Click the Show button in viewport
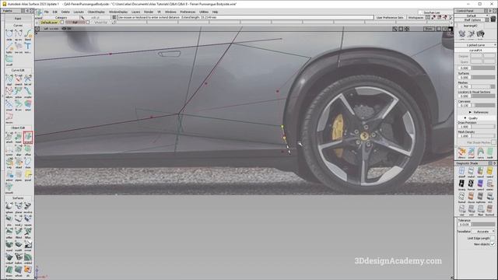 [x=429, y=29]
